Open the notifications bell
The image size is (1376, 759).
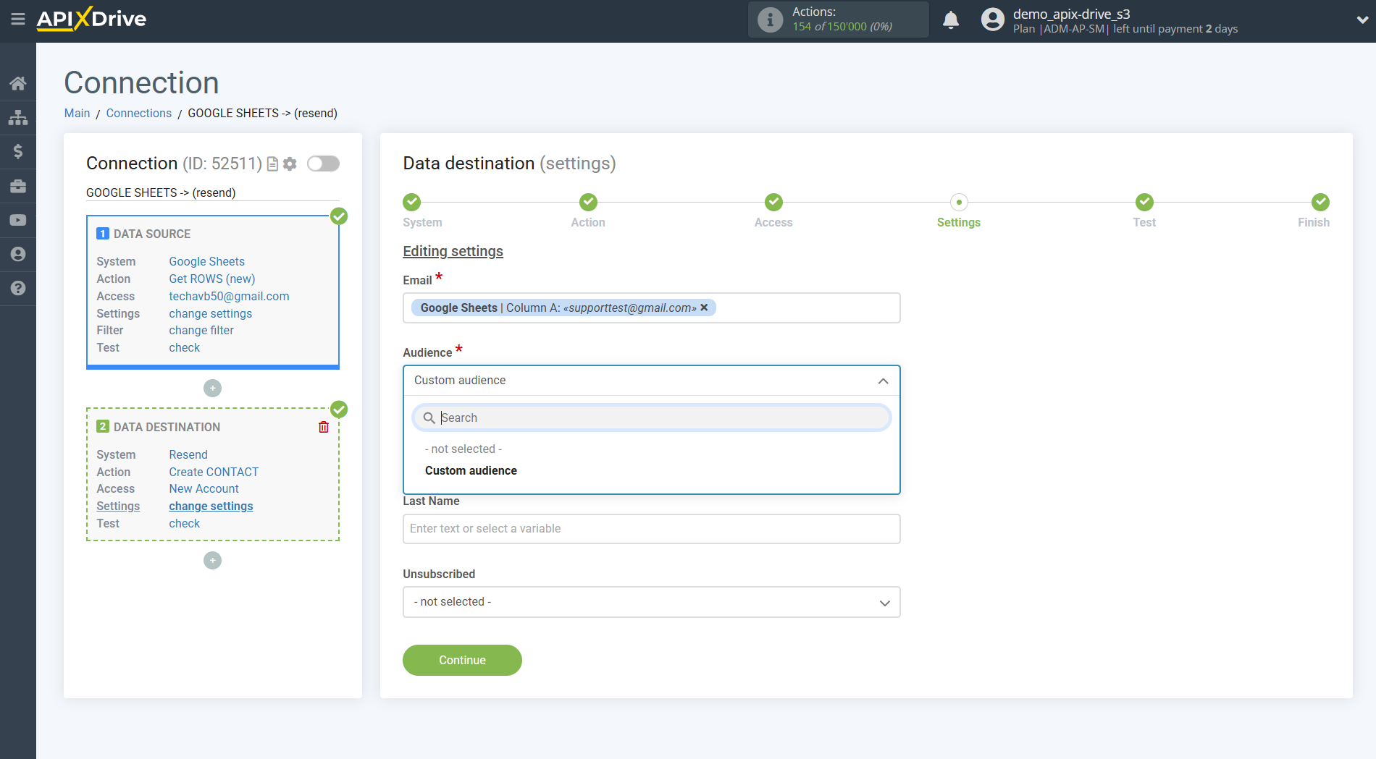(951, 20)
